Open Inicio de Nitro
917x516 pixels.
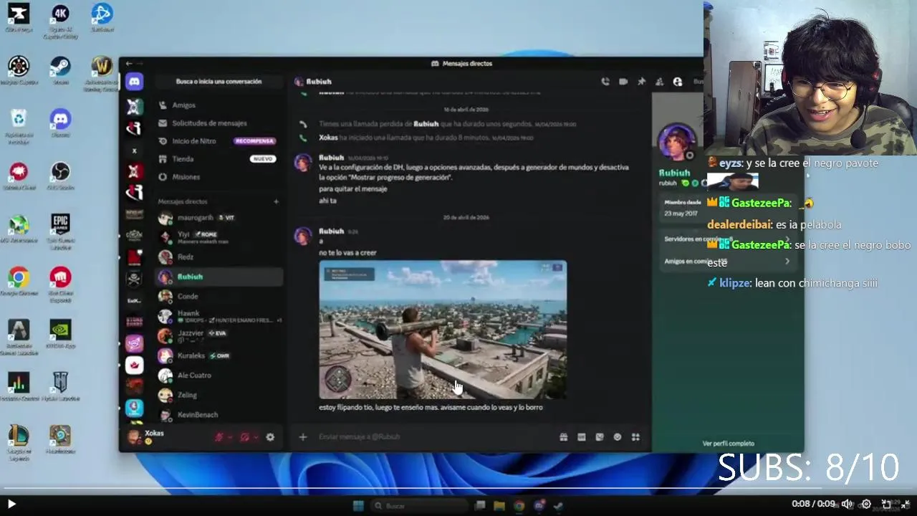point(219,141)
